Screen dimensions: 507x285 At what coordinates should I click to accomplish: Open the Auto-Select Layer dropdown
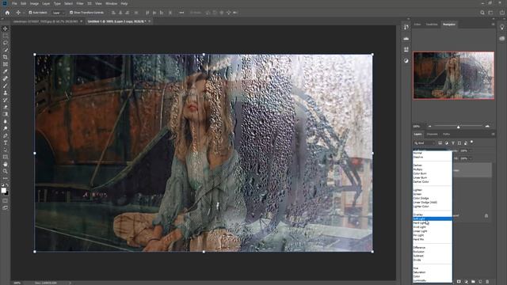[x=58, y=13]
